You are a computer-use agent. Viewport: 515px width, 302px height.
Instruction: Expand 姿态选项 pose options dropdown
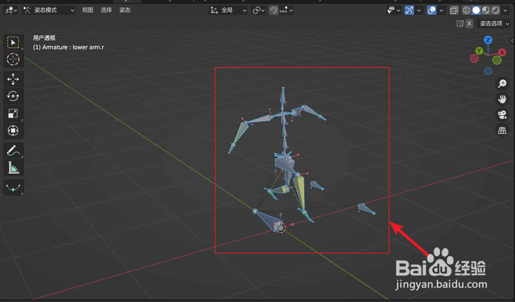coord(494,23)
